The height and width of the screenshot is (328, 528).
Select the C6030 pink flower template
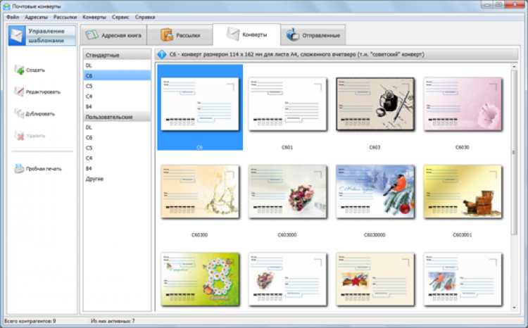click(463, 104)
